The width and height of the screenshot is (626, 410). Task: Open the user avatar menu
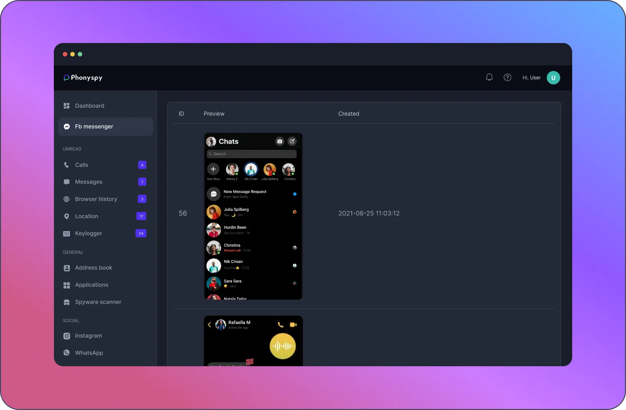pos(553,78)
